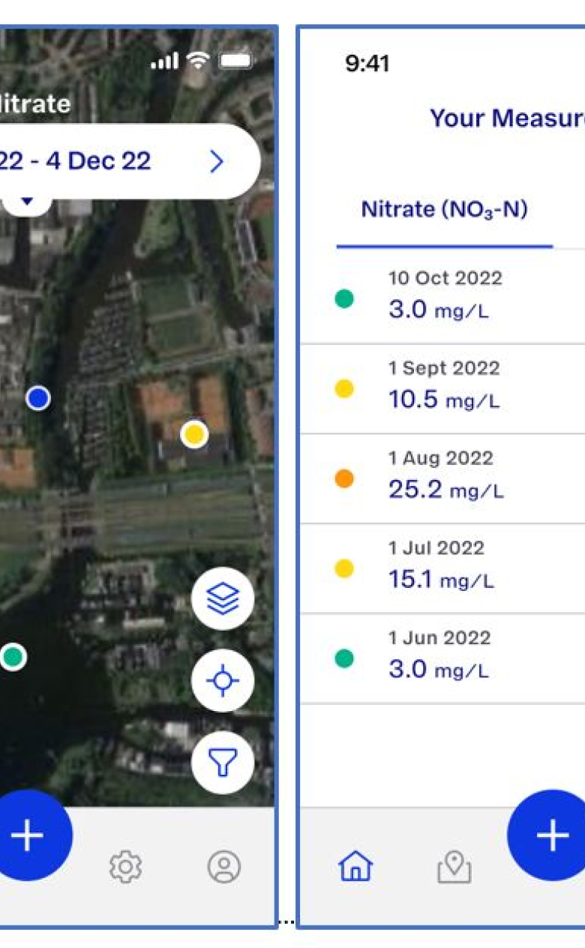Open the map pin navigation icon

click(454, 867)
